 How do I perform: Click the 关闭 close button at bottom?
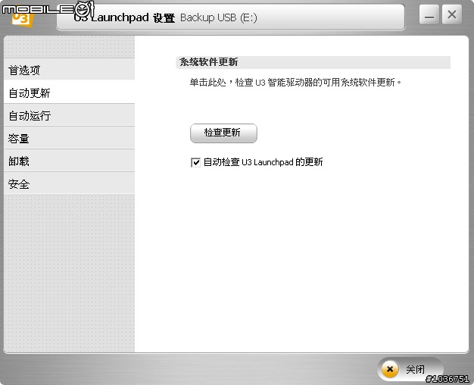coord(410,369)
